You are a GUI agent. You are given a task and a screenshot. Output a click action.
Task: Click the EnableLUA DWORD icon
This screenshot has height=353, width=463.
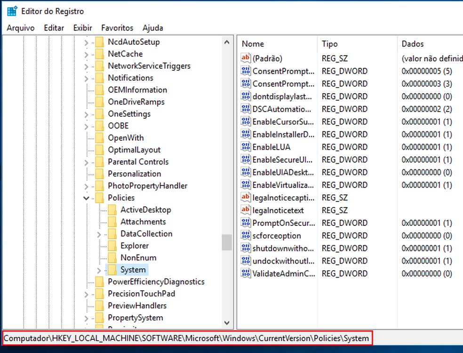tap(246, 146)
